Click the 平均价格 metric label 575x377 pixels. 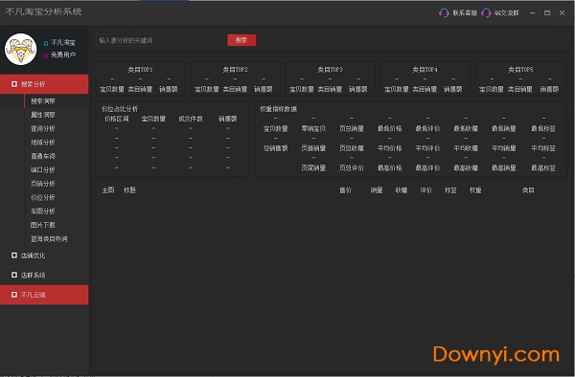coord(390,148)
